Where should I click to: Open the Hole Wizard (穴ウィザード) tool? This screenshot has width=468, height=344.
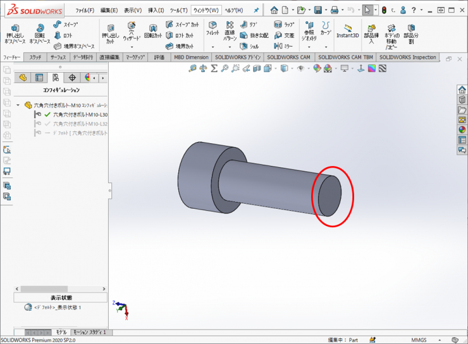coord(132,32)
